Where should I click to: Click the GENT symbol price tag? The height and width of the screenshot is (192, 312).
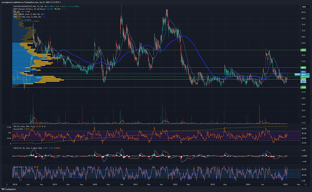tap(298, 75)
